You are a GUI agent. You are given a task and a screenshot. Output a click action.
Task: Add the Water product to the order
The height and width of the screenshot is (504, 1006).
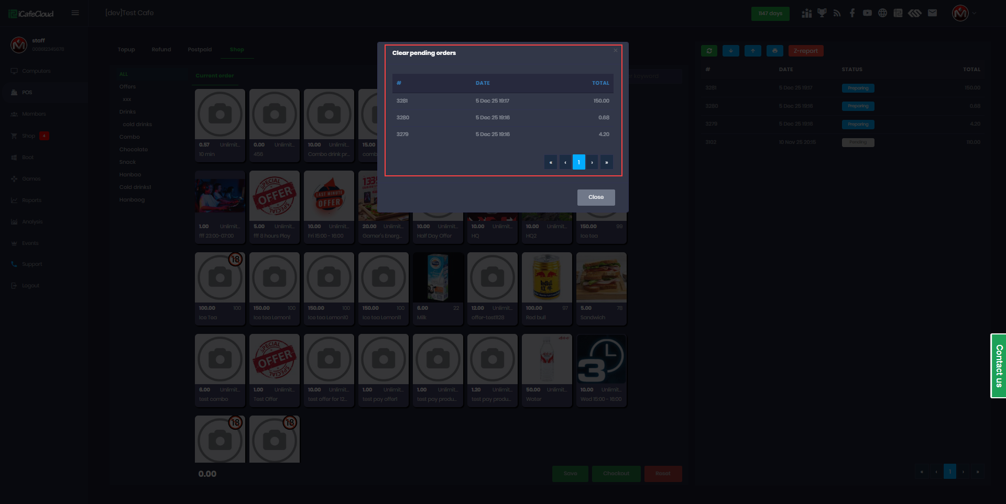[547, 370]
